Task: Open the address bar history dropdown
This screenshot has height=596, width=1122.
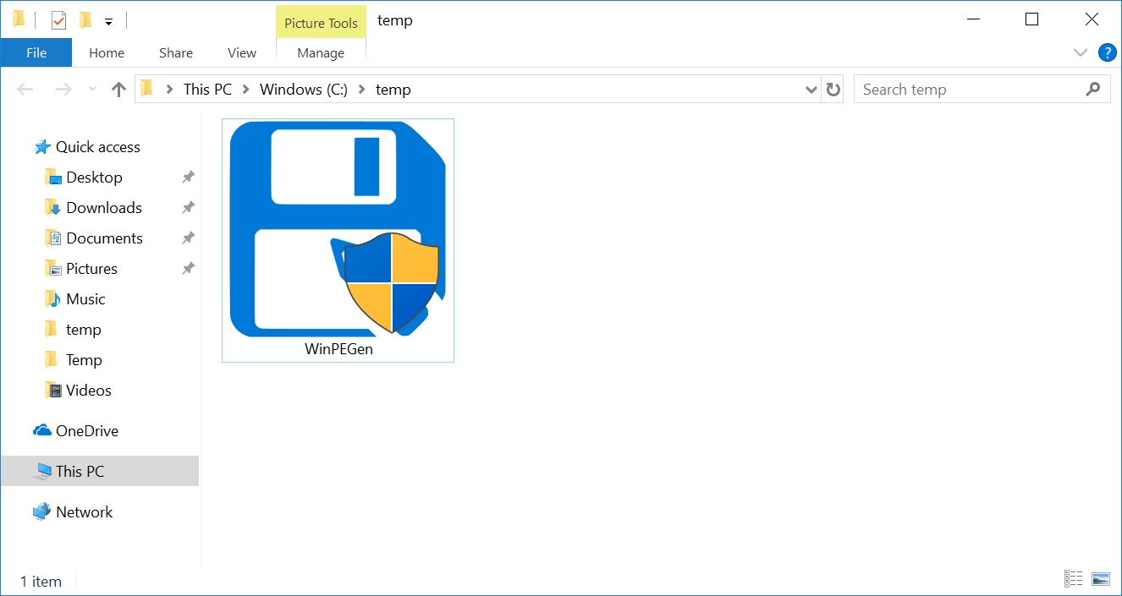Action: tap(811, 90)
